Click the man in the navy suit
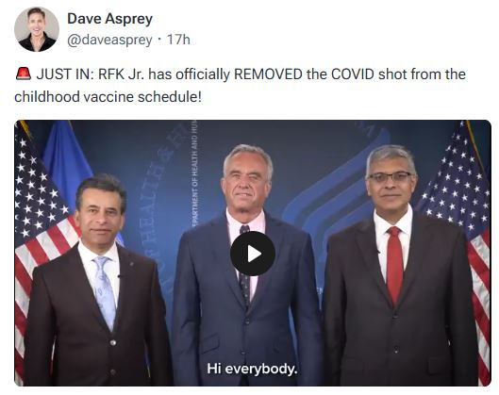499x395 pixels. click(x=246, y=267)
